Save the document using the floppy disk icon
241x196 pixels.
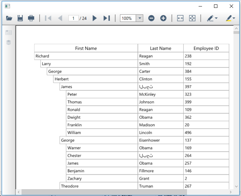20,18
